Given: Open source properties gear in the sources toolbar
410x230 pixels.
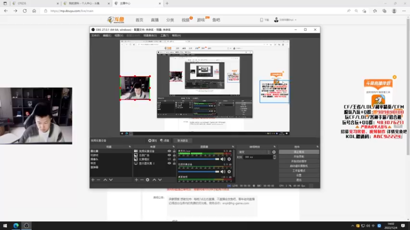Looking at the screenshot, I should [148, 180].
